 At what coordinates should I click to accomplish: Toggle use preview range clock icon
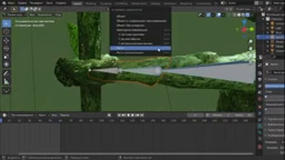pos(208,115)
